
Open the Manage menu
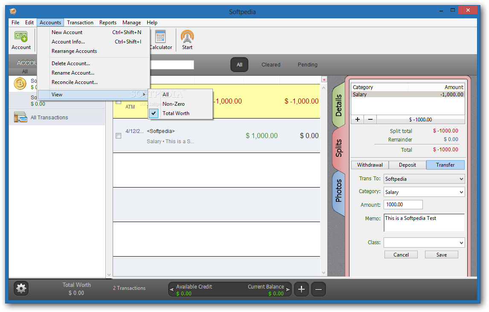click(x=131, y=23)
